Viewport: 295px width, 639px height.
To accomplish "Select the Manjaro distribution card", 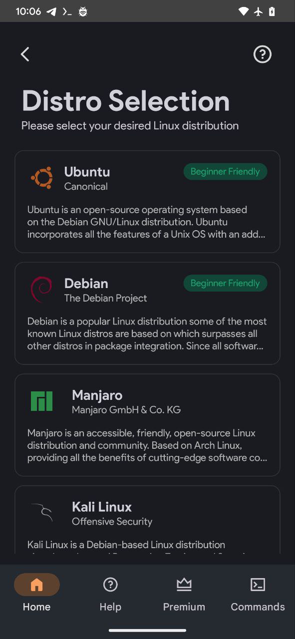I will (x=147, y=425).
